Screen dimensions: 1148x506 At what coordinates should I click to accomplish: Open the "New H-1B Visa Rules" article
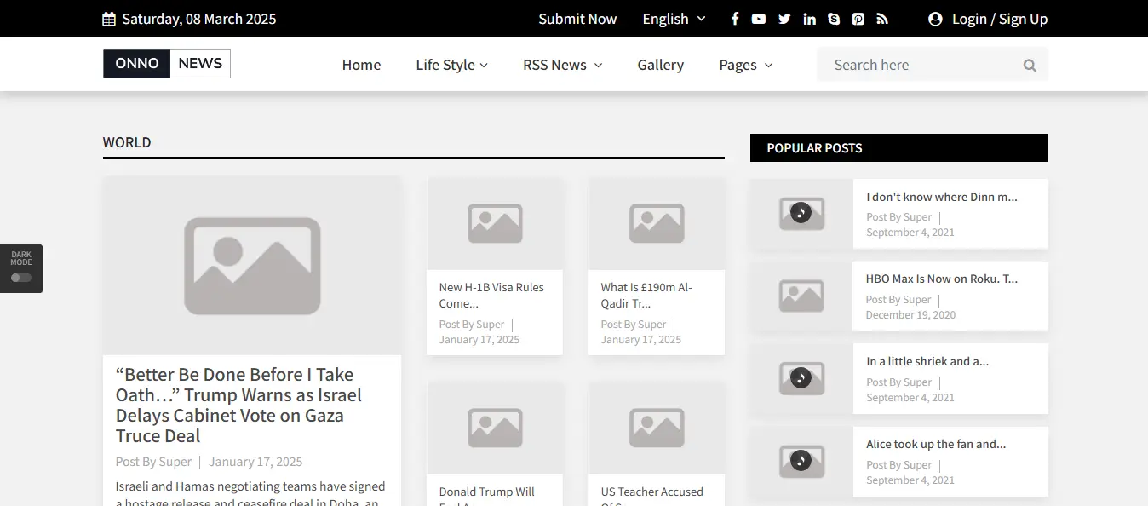[x=491, y=295]
